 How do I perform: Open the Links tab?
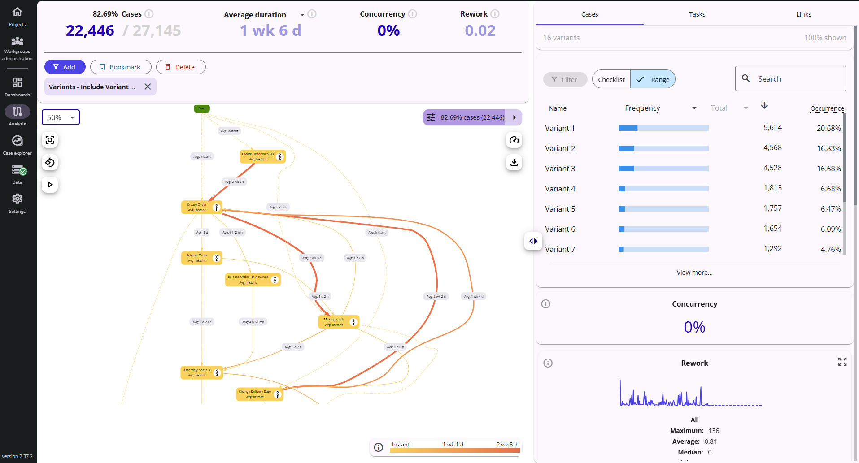(803, 14)
